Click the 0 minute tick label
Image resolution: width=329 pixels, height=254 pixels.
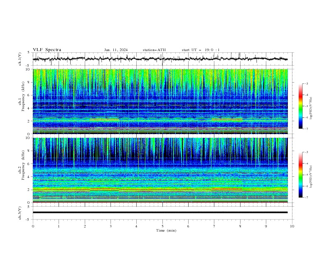(33, 226)
